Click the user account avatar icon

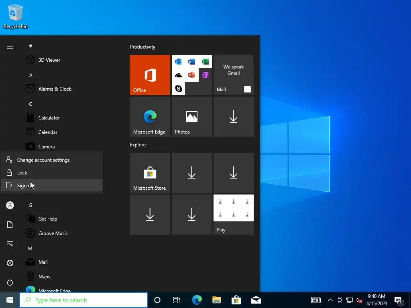click(10, 205)
